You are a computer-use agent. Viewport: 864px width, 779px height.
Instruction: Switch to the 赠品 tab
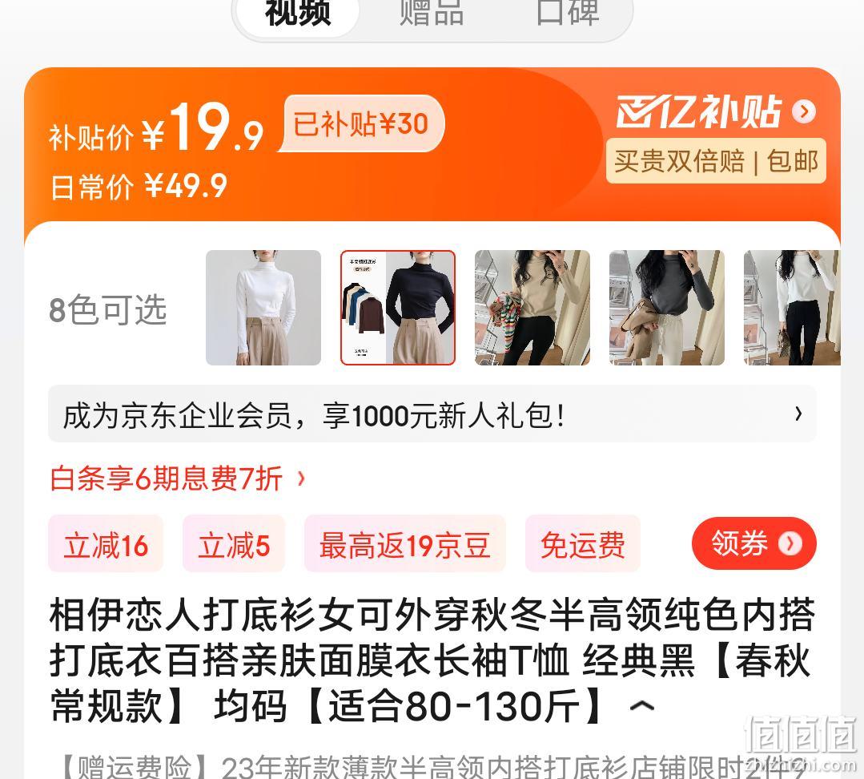(x=432, y=14)
